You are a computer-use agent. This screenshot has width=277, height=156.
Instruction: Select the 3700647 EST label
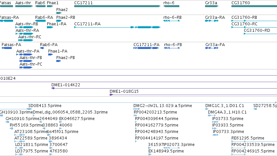coord(59,145)
